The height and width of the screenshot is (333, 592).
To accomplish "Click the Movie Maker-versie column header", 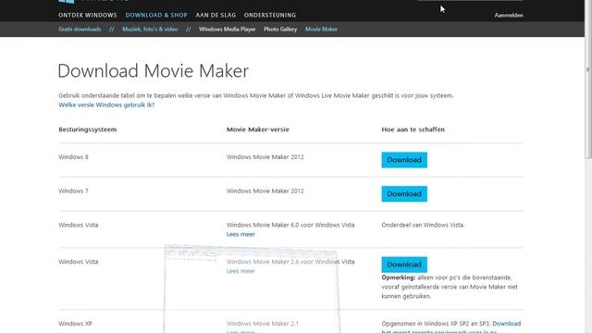I will click(x=258, y=129).
